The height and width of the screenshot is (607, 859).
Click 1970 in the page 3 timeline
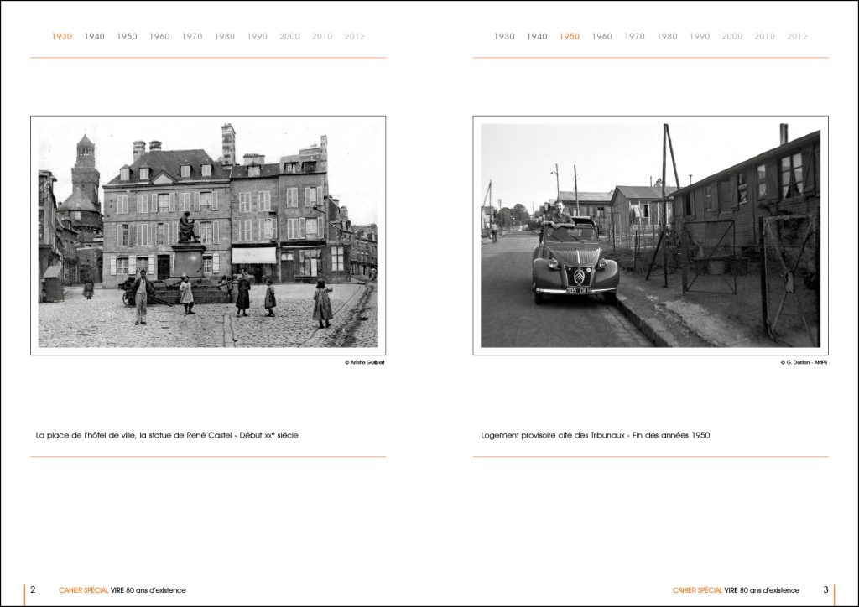tap(634, 37)
